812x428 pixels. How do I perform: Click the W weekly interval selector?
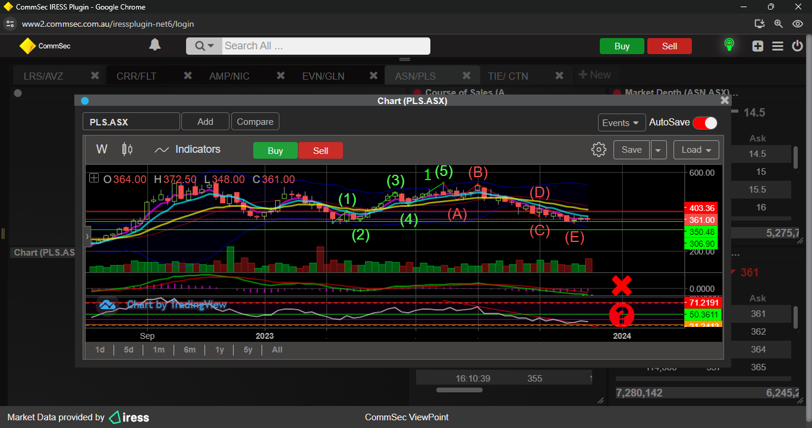(102, 149)
